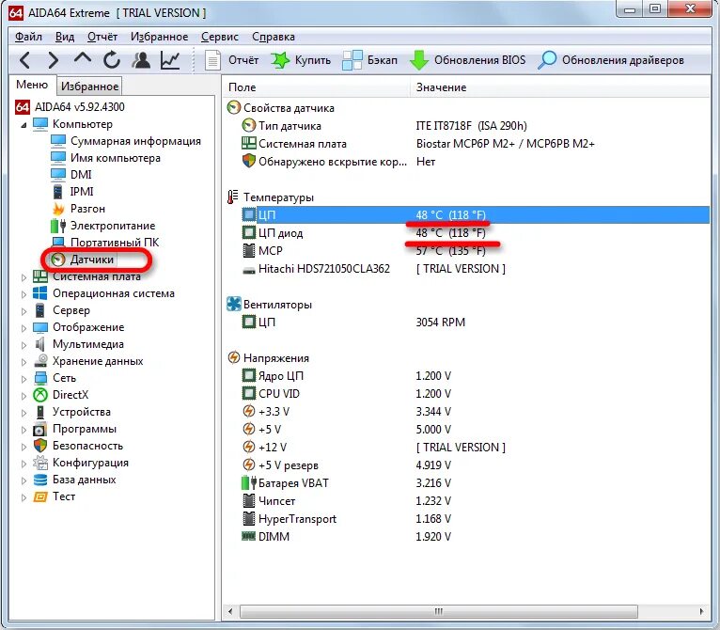Click the Отчёт toolbar button

point(231,60)
